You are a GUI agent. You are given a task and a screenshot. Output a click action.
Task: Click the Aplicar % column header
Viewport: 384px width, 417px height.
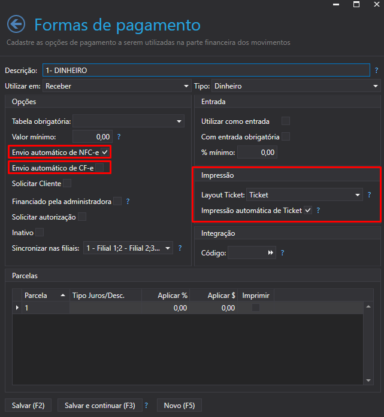pyautogui.click(x=165, y=295)
